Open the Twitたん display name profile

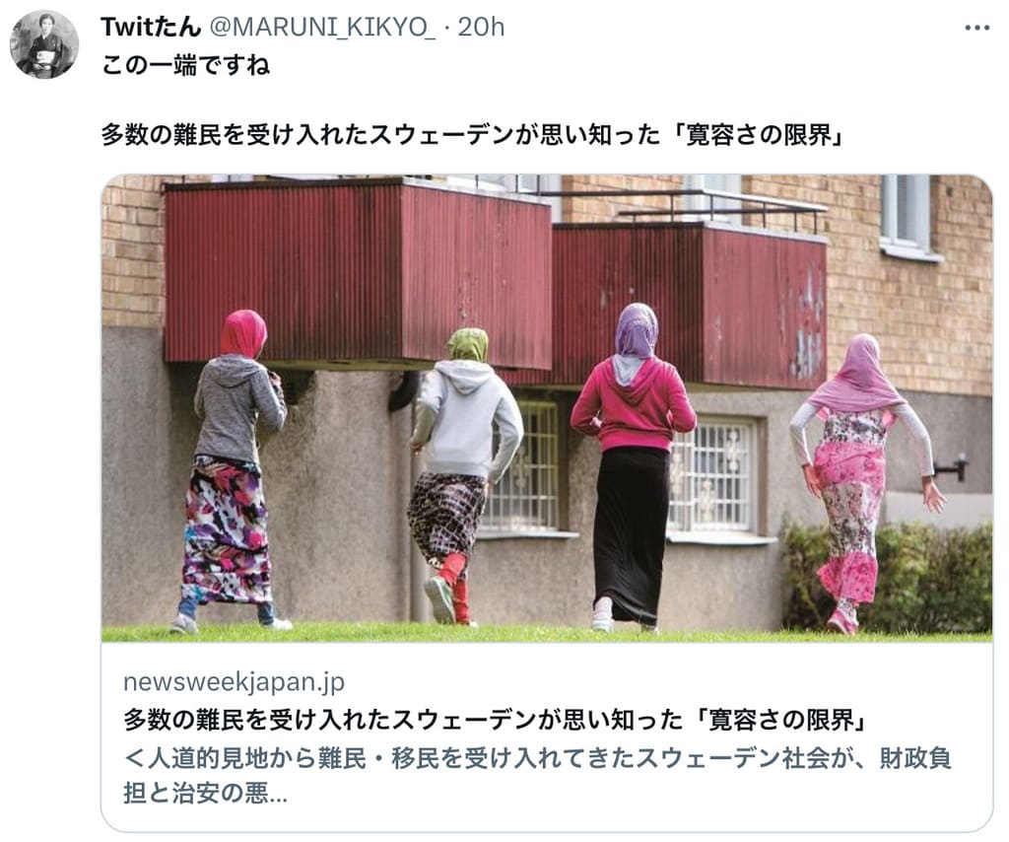pos(151,27)
